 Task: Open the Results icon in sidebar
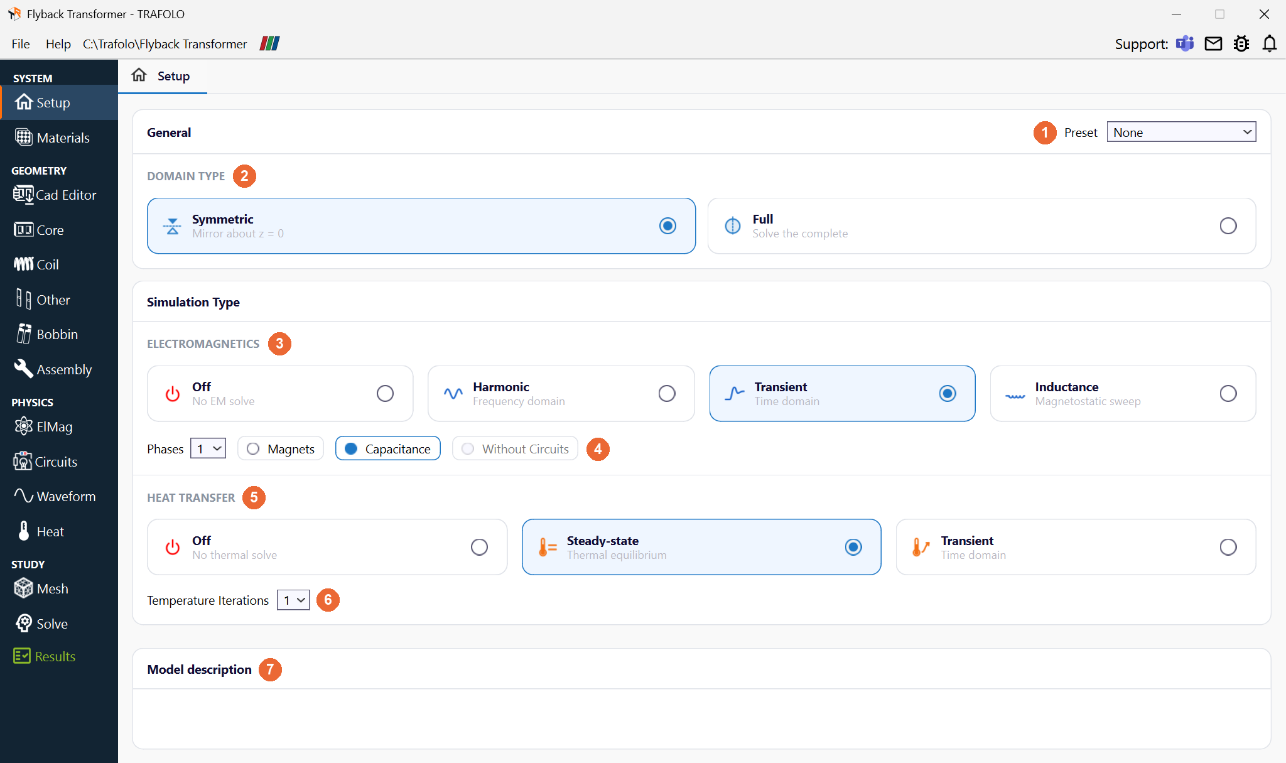tap(22, 656)
